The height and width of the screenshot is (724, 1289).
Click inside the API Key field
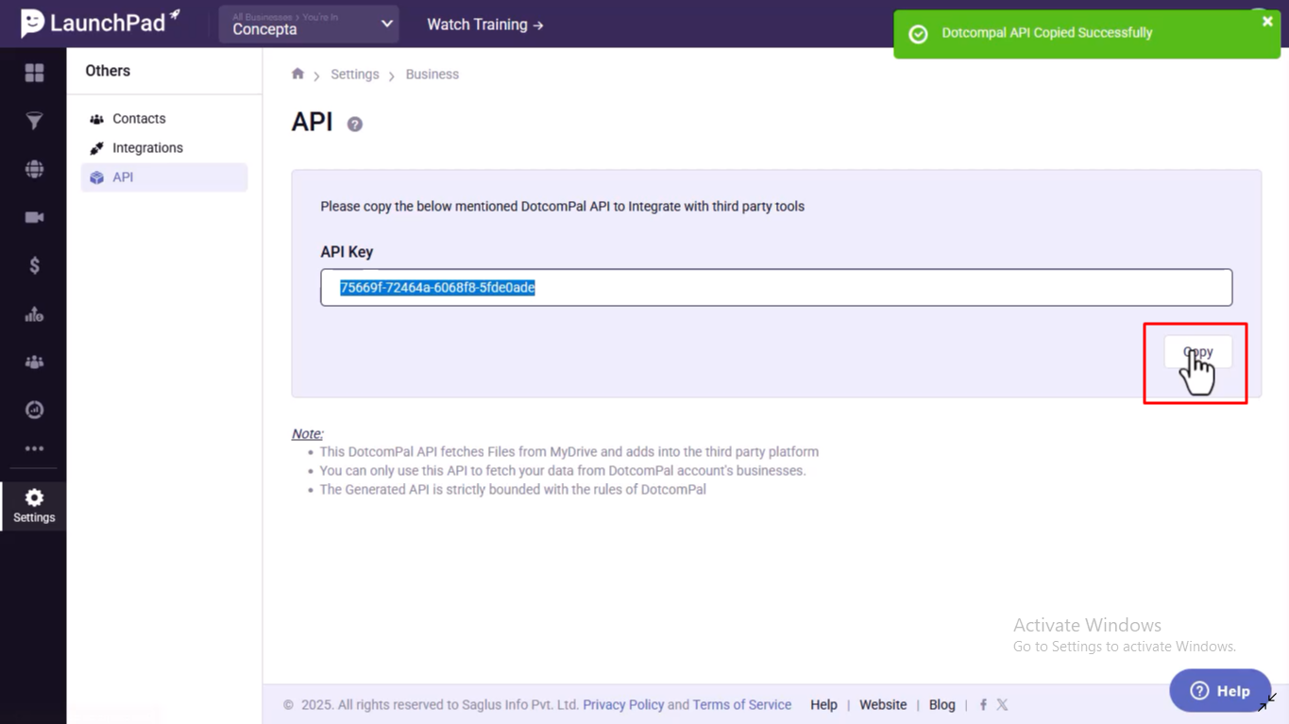pyautogui.click(x=776, y=287)
